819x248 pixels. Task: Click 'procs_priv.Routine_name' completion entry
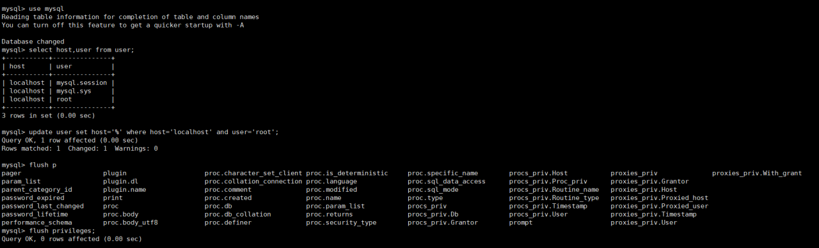point(554,190)
